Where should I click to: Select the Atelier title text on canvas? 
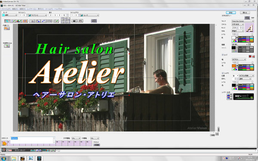(77, 72)
